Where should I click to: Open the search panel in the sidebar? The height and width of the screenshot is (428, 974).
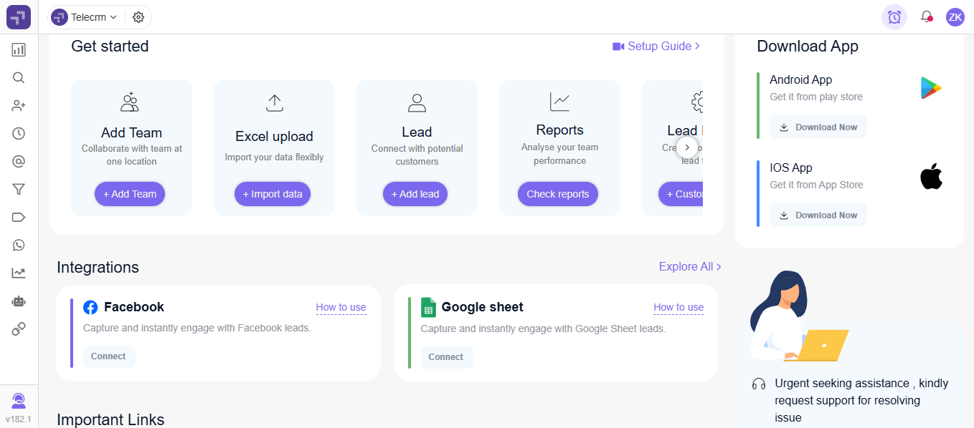[x=18, y=77]
